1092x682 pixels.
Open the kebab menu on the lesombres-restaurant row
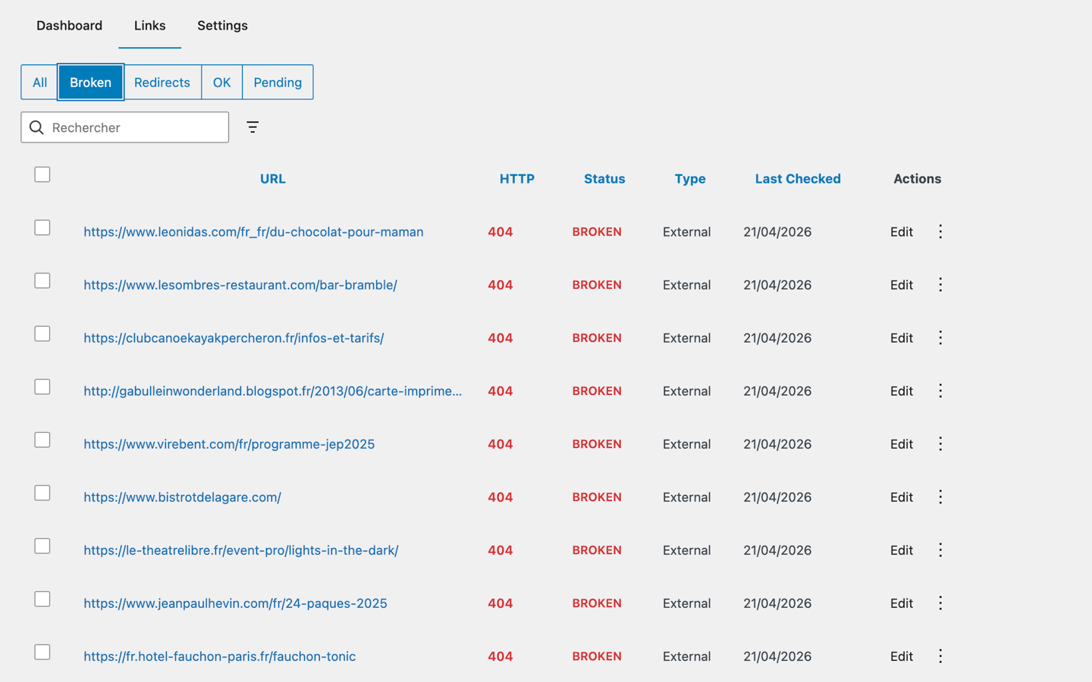point(940,284)
